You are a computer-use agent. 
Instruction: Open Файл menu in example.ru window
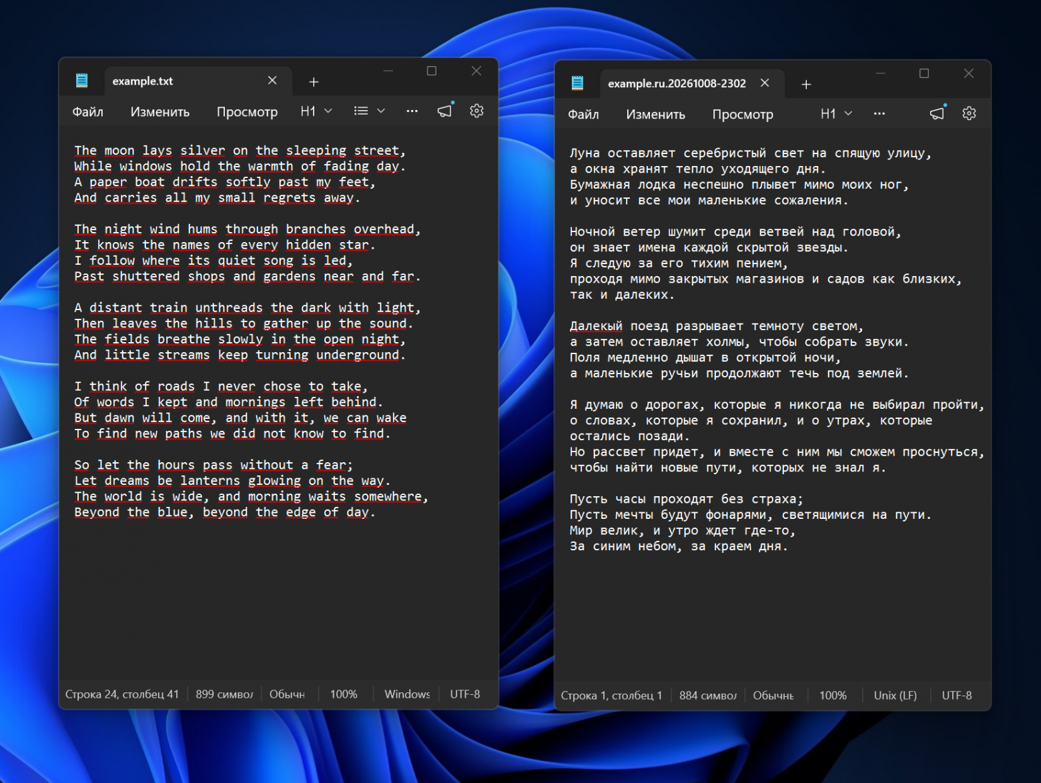pos(583,115)
